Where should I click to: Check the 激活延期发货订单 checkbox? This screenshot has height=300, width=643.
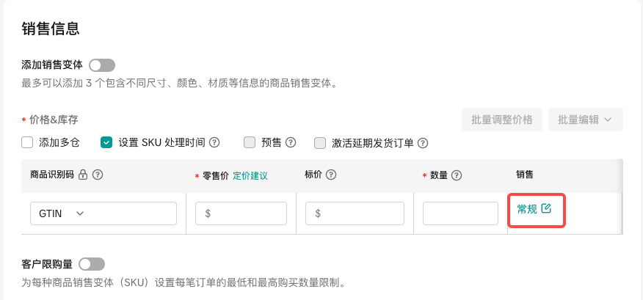click(320, 143)
